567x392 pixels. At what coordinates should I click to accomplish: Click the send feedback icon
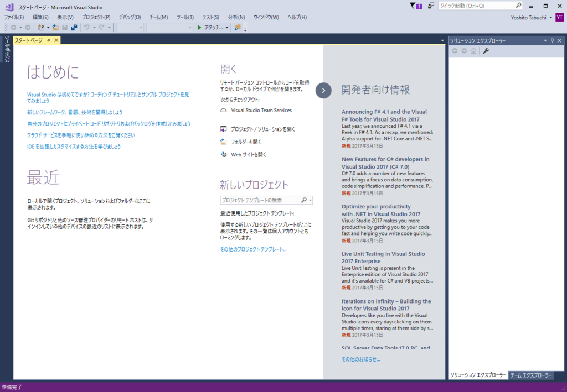click(x=431, y=6)
